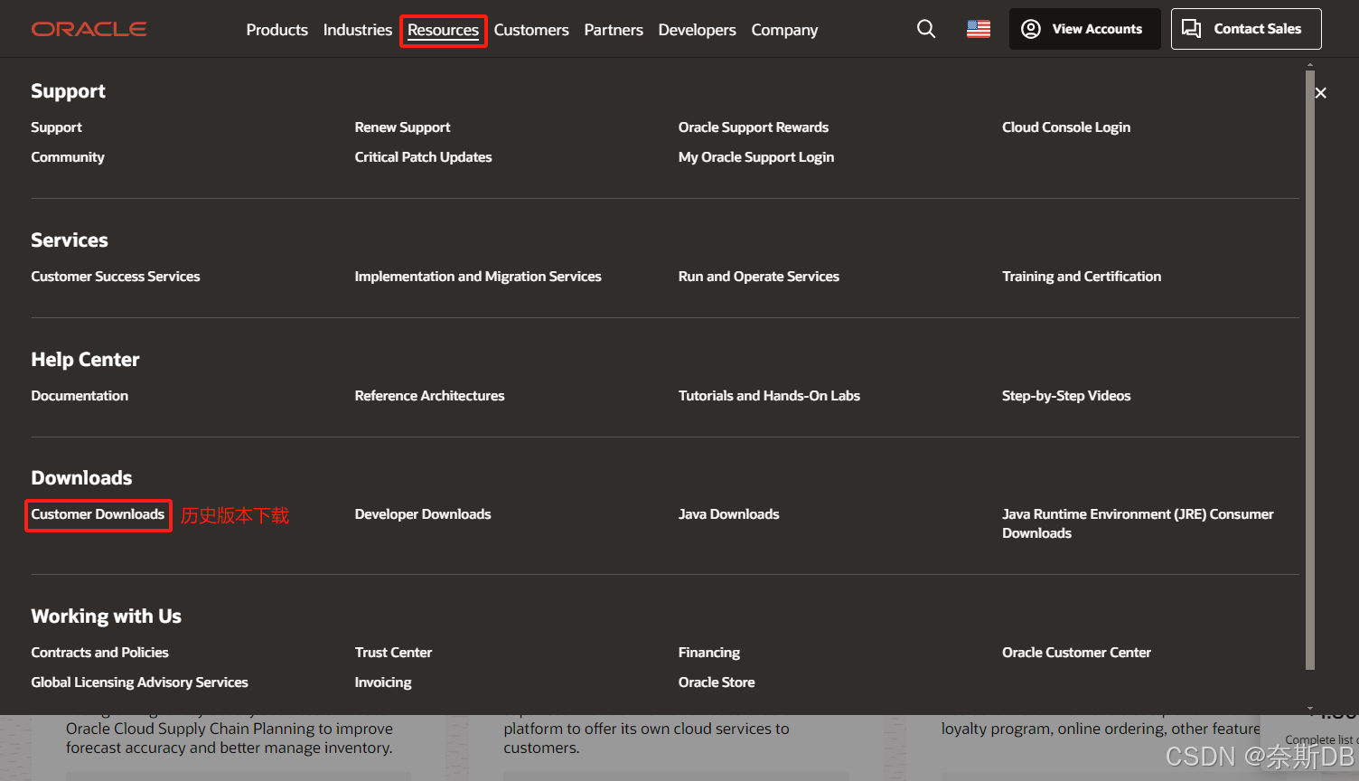The width and height of the screenshot is (1359, 781).
Task: Close the Resources mega menu
Action: point(1321,93)
